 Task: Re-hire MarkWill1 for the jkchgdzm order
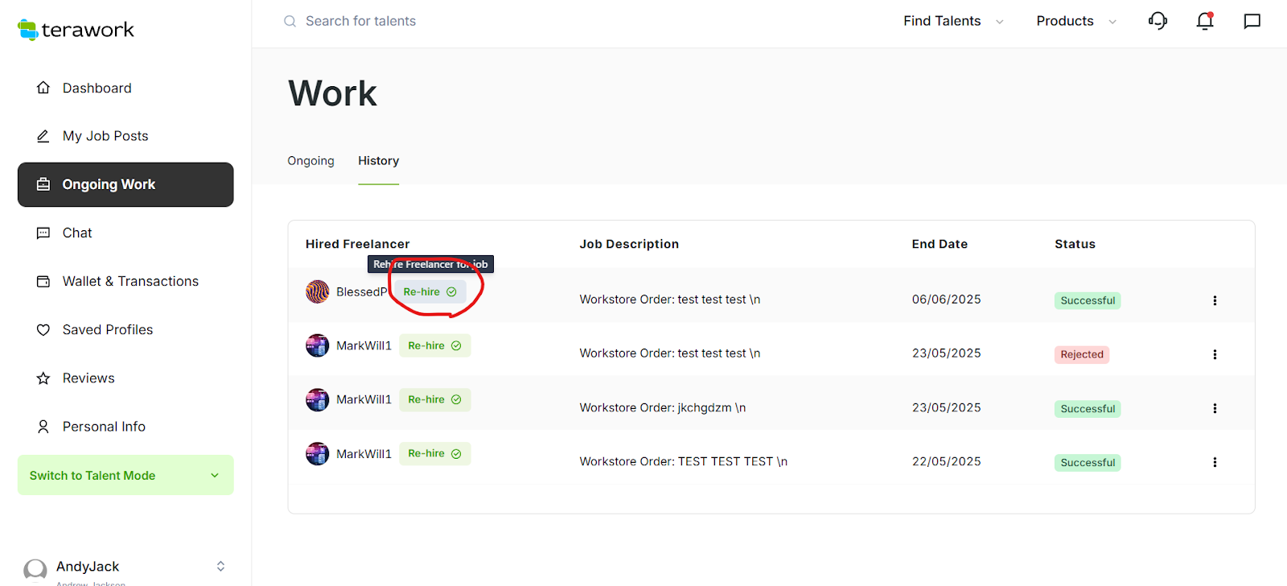(434, 400)
